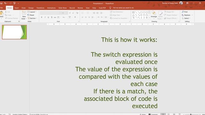Viewport: 205px width, 115px height.
Task: Click the New Slide button
Action: pyautogui.click(x=24, y=15)
